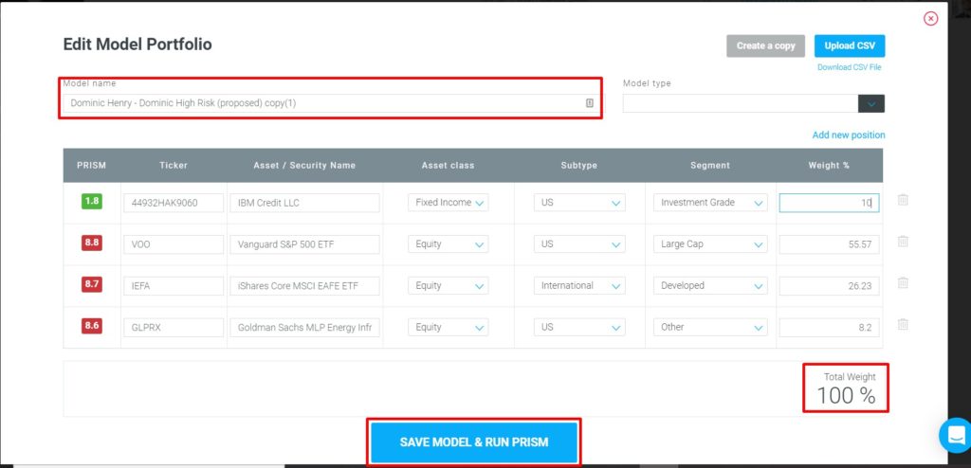Click the Create a copy button
This screenshot has width=971, height=468.
(x=765, y=45)
